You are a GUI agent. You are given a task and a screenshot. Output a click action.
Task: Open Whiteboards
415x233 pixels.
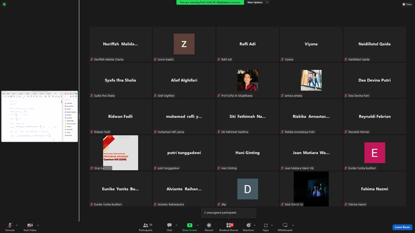coord(285,227)
